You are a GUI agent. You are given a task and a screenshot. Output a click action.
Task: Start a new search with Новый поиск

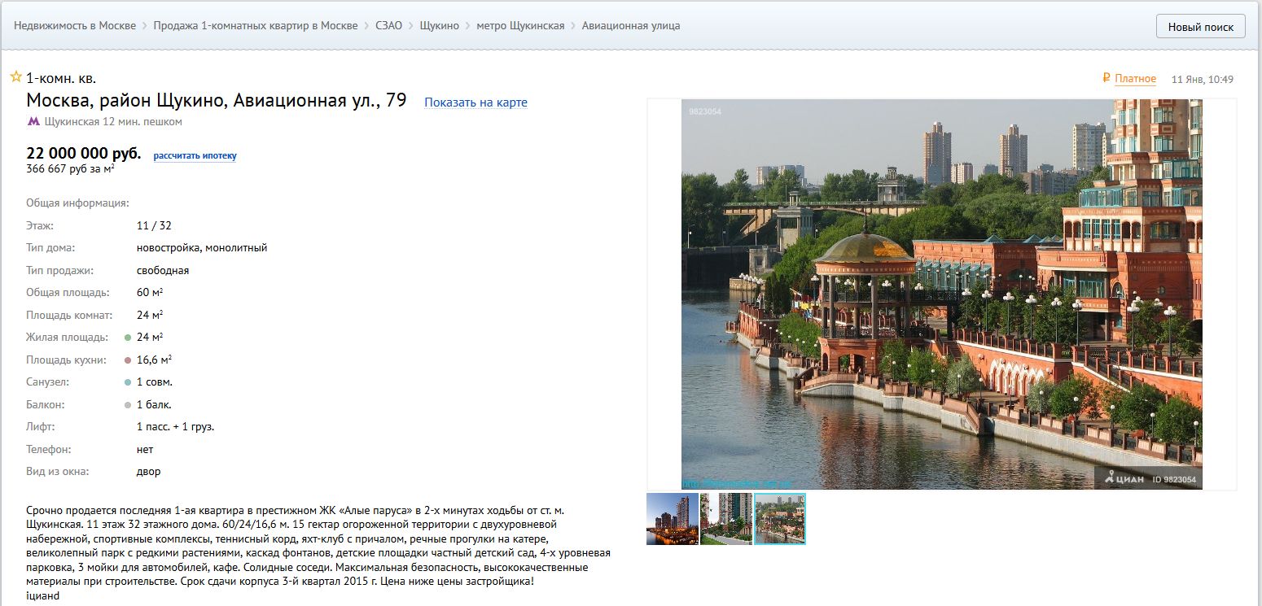coord(1201,26)
